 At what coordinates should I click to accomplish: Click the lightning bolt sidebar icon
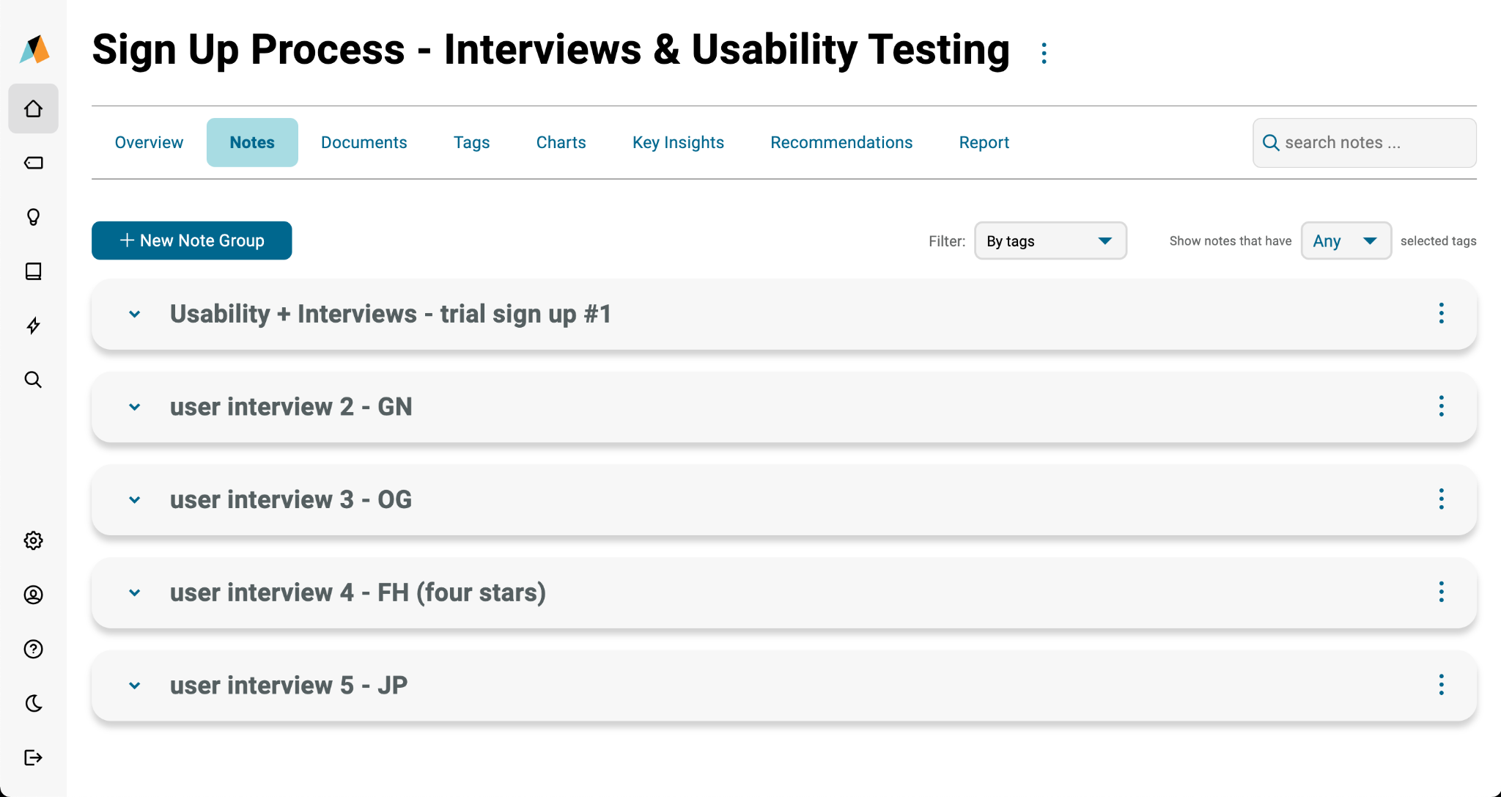click(33, 326)
